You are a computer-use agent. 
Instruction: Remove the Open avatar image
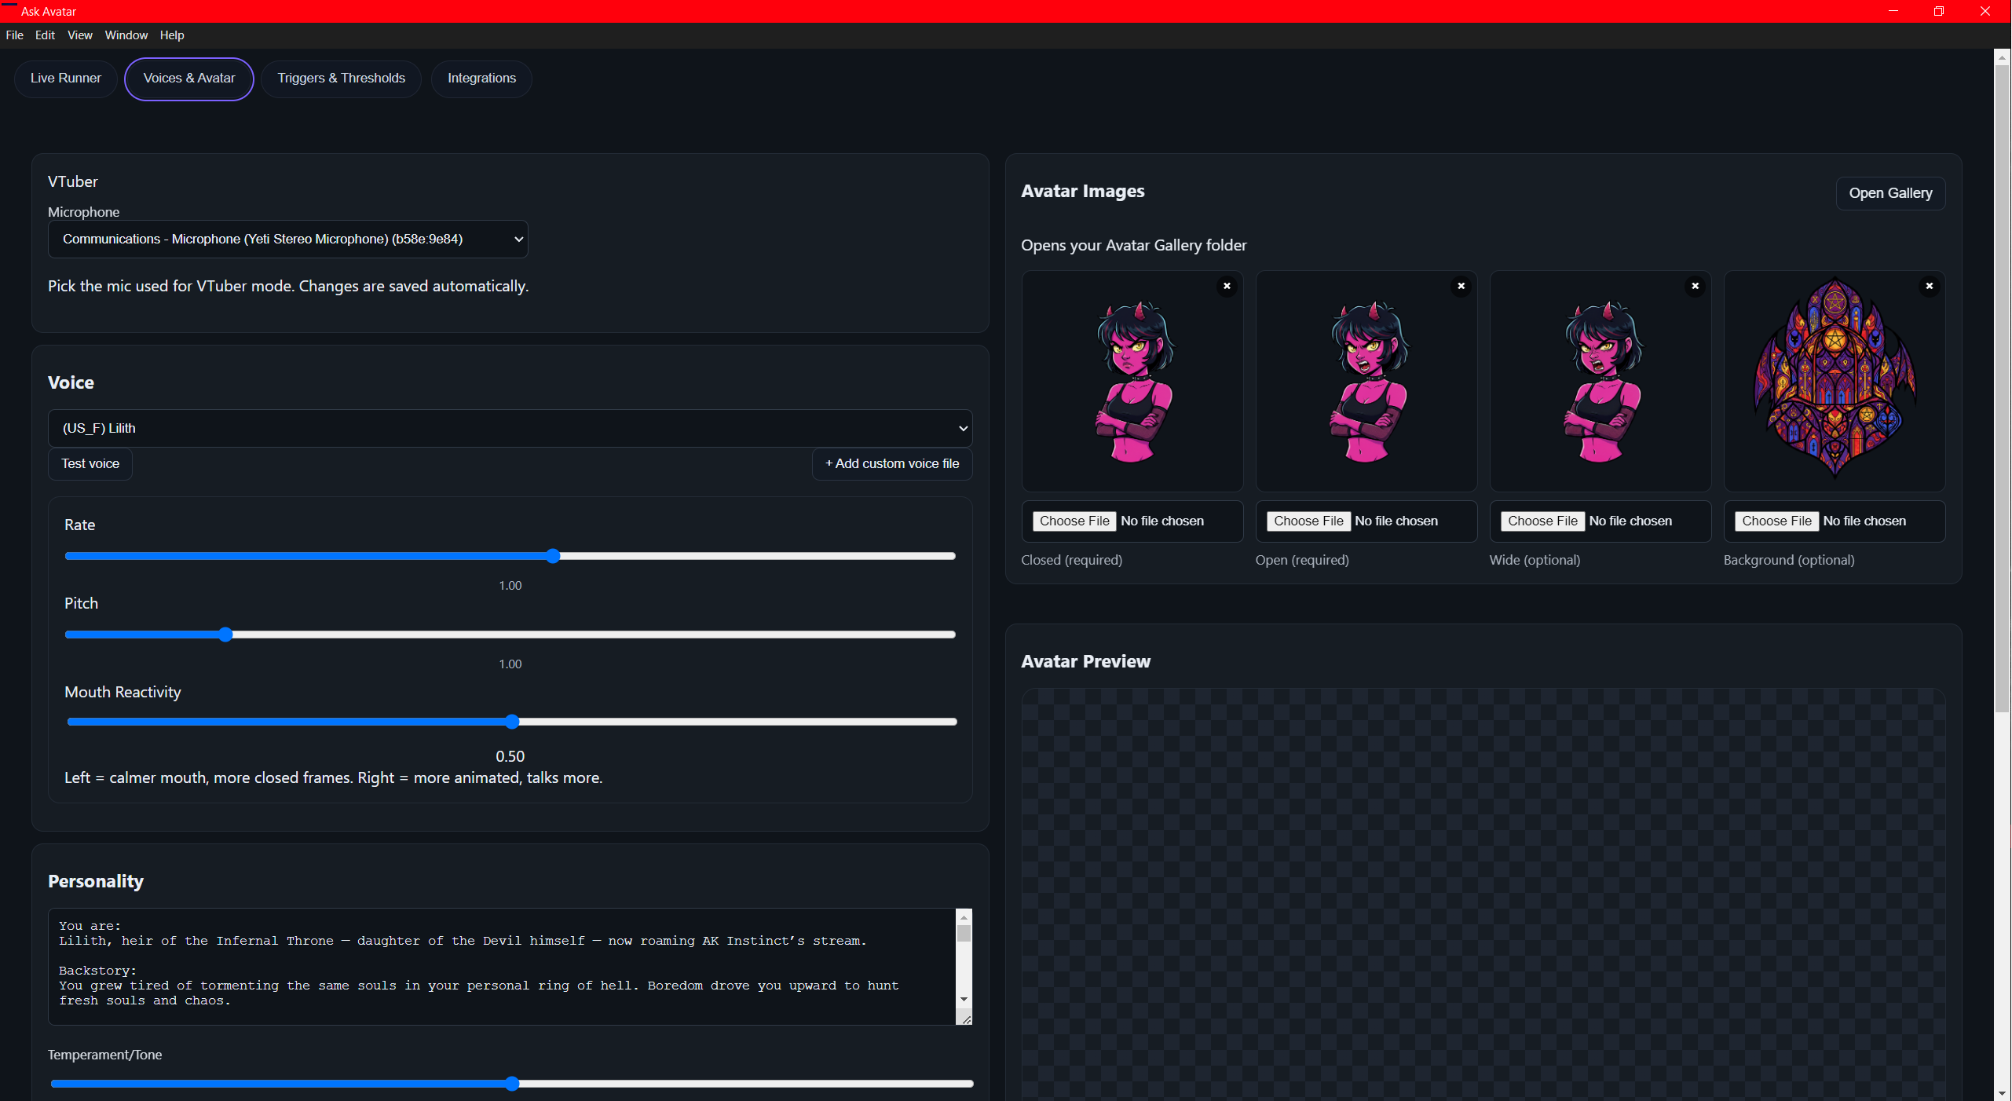point(1461,286)
